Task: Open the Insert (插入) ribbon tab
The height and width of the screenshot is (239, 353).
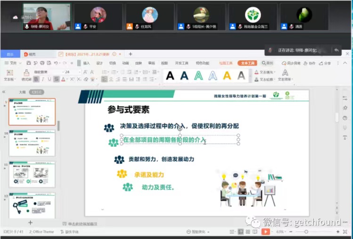Action: coord(86,63)
